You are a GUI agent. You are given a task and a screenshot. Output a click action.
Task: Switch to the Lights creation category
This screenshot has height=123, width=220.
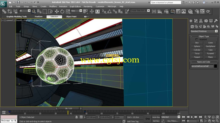(200, 26)
